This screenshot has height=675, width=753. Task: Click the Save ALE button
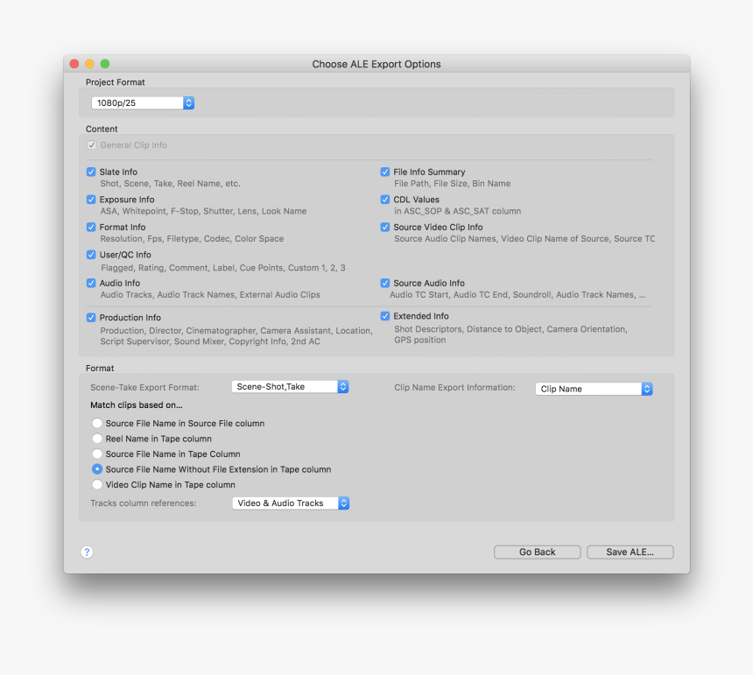tap(630, 552)
